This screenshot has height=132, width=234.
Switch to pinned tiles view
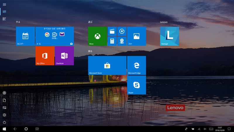tap(4, 11)
